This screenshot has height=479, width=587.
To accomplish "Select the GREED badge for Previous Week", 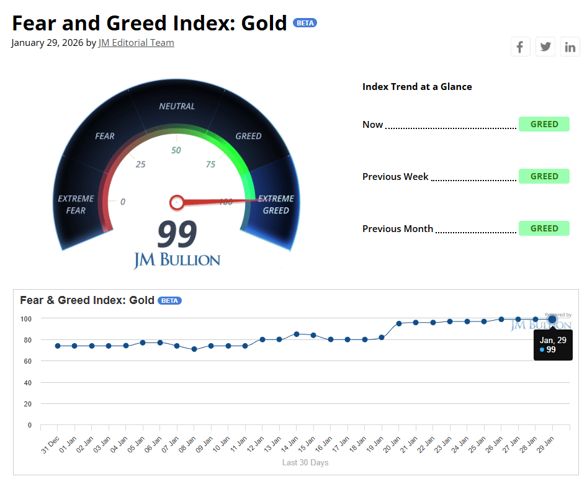I will coord(544,176).
